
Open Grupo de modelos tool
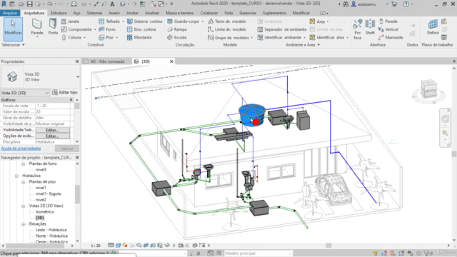point(228,38)
